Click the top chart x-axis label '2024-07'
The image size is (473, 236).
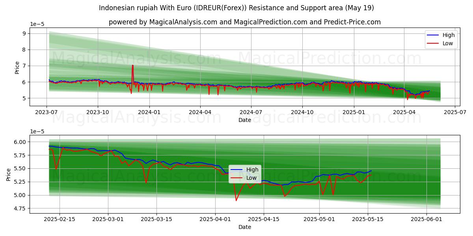coord(251,112)
